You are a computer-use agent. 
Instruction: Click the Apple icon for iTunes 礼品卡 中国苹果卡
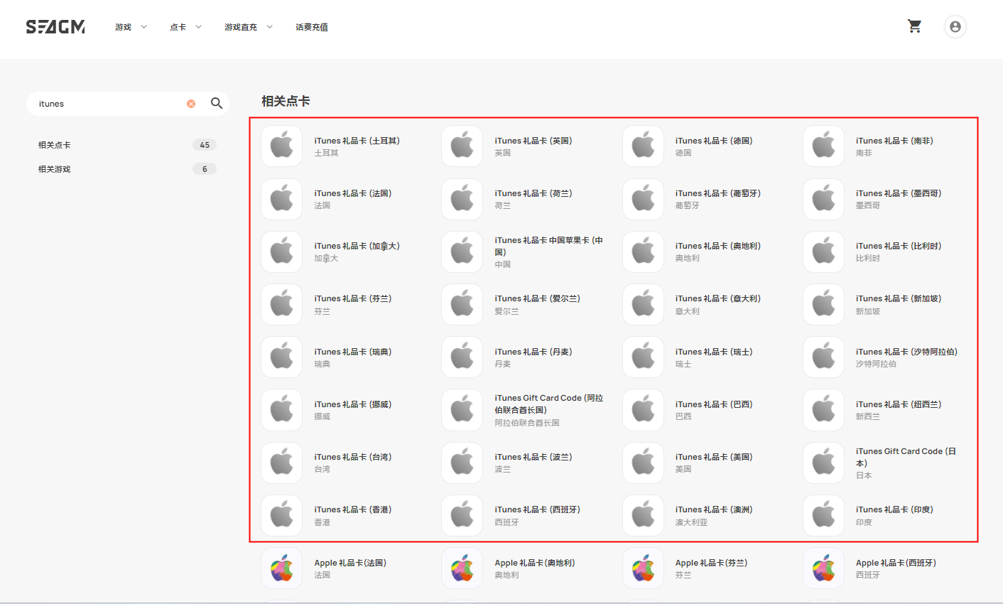click(x=462, y=252)
